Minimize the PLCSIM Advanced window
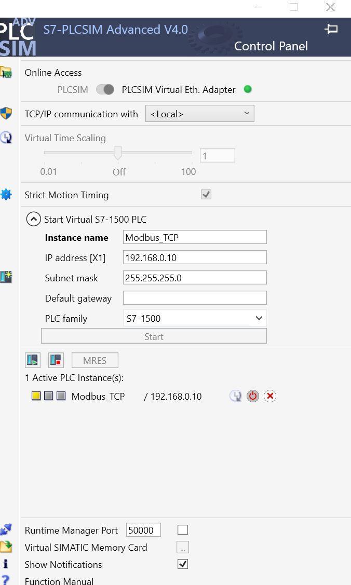Viewport: 351px width, 585px height. [x=258, y=7]
